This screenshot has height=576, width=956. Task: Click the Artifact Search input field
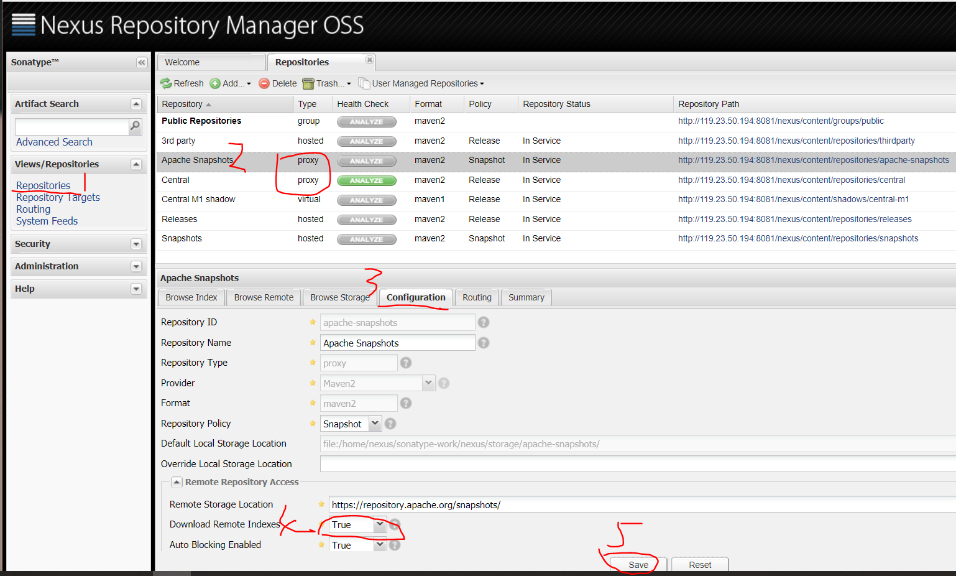[x=71, y=127]
